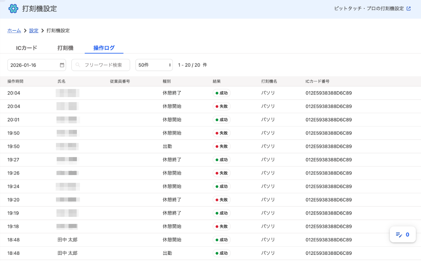The image size is (421, 261).
Task: Switch to the ICカード tab
Action: point(26,48)
